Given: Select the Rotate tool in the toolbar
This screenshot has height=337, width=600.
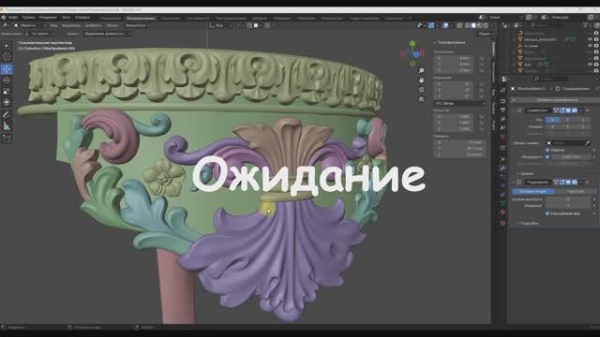Looking at the screenshot, I should pyautogui.click(x=7, y=81).
